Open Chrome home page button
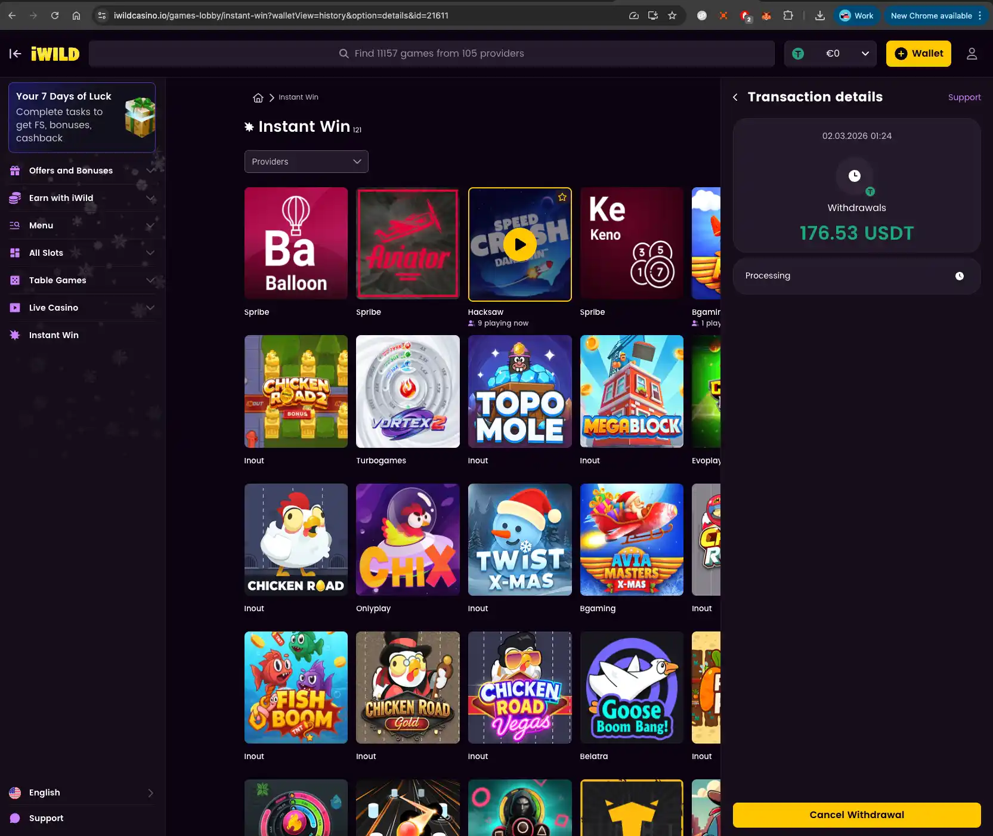Screen dimensions: 993x836 coord(76,16)
